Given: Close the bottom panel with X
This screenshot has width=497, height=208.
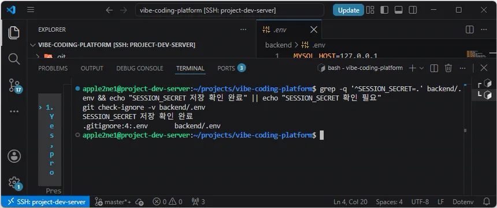Looking at the screenshot, I should coord(484,68).
